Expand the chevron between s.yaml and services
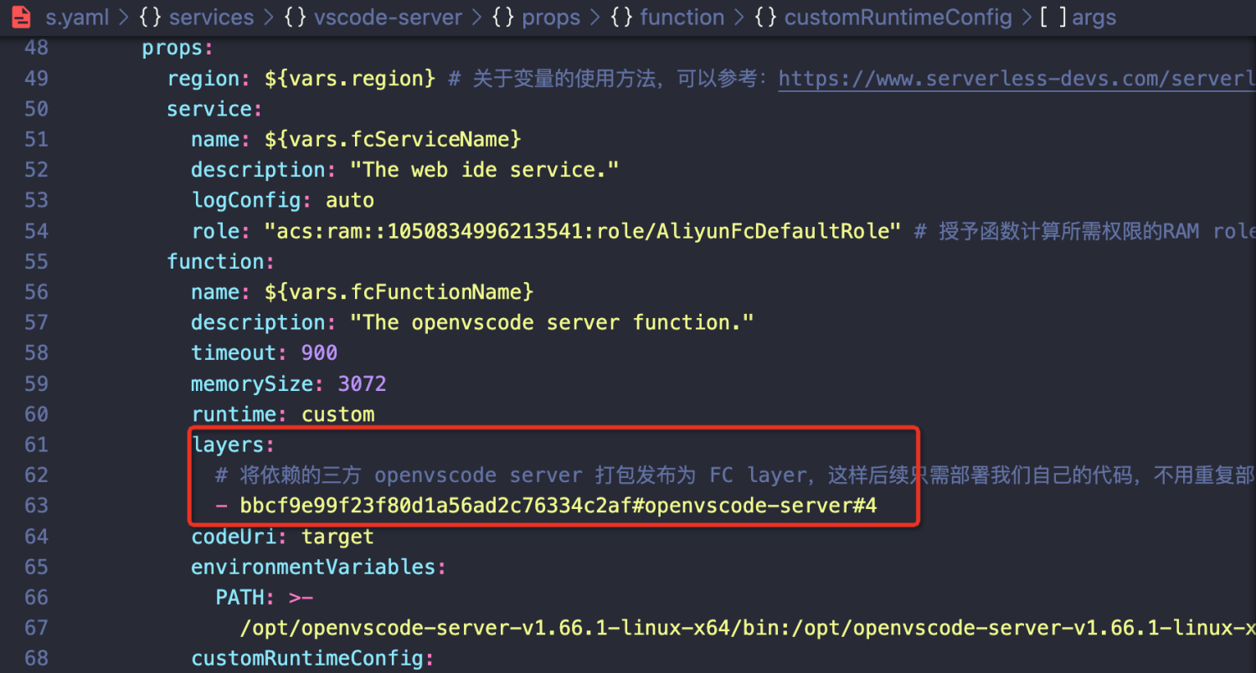Viewport: 1256px width, 673px height. coord(124,18)
